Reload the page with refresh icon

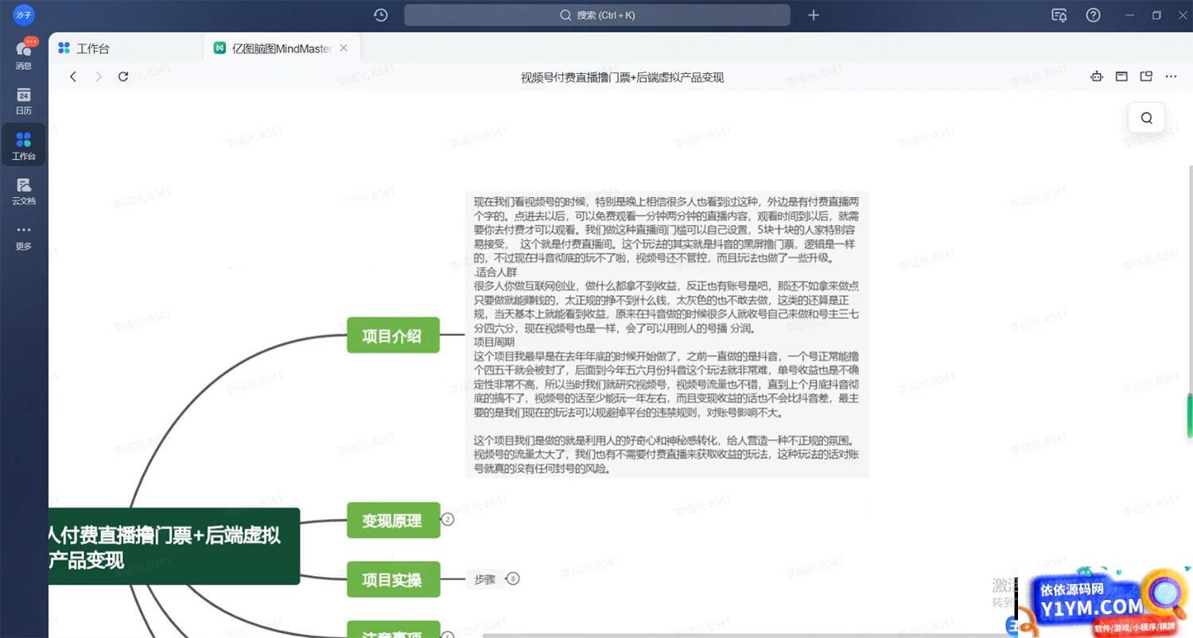tap(123, 76)
